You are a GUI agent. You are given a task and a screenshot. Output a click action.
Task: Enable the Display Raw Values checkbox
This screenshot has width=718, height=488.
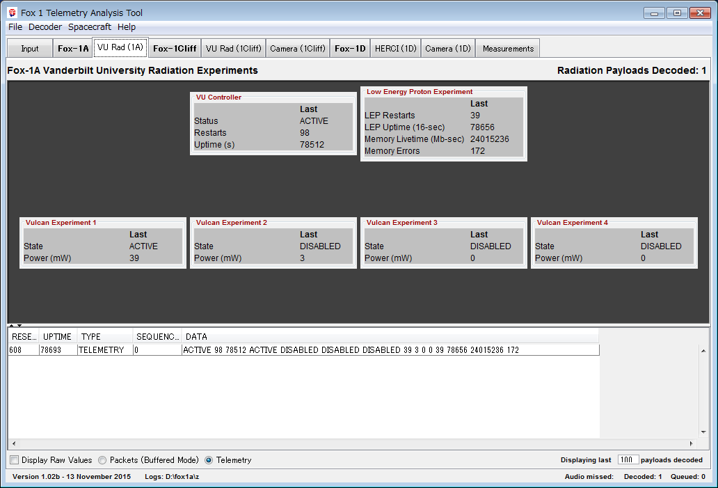(x=15, y=460)
